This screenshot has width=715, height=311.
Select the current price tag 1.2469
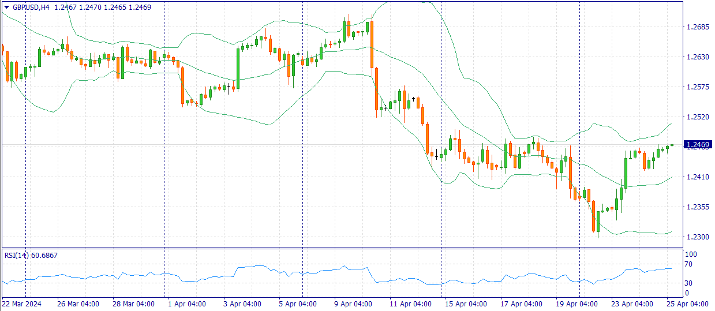point(698,144)
